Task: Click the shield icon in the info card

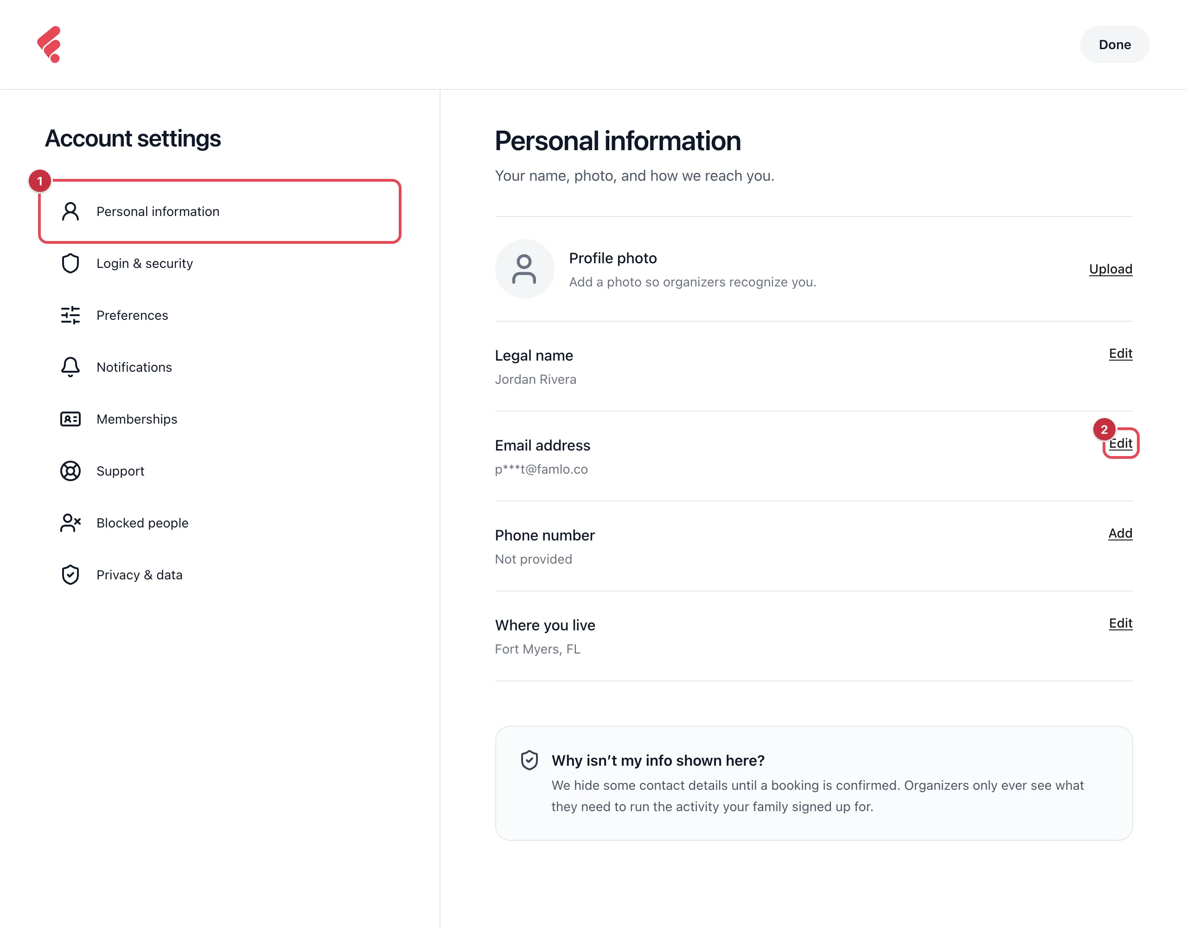Action: (x=530, y=760)
